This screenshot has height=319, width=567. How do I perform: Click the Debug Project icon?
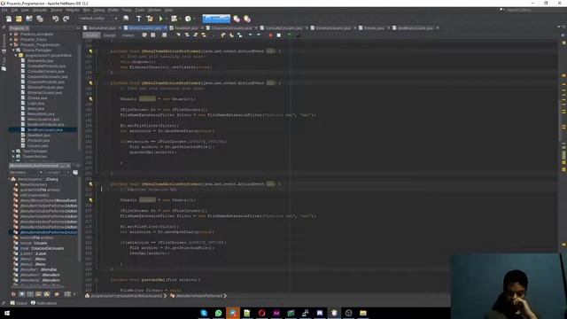click(x=175, y=19)
